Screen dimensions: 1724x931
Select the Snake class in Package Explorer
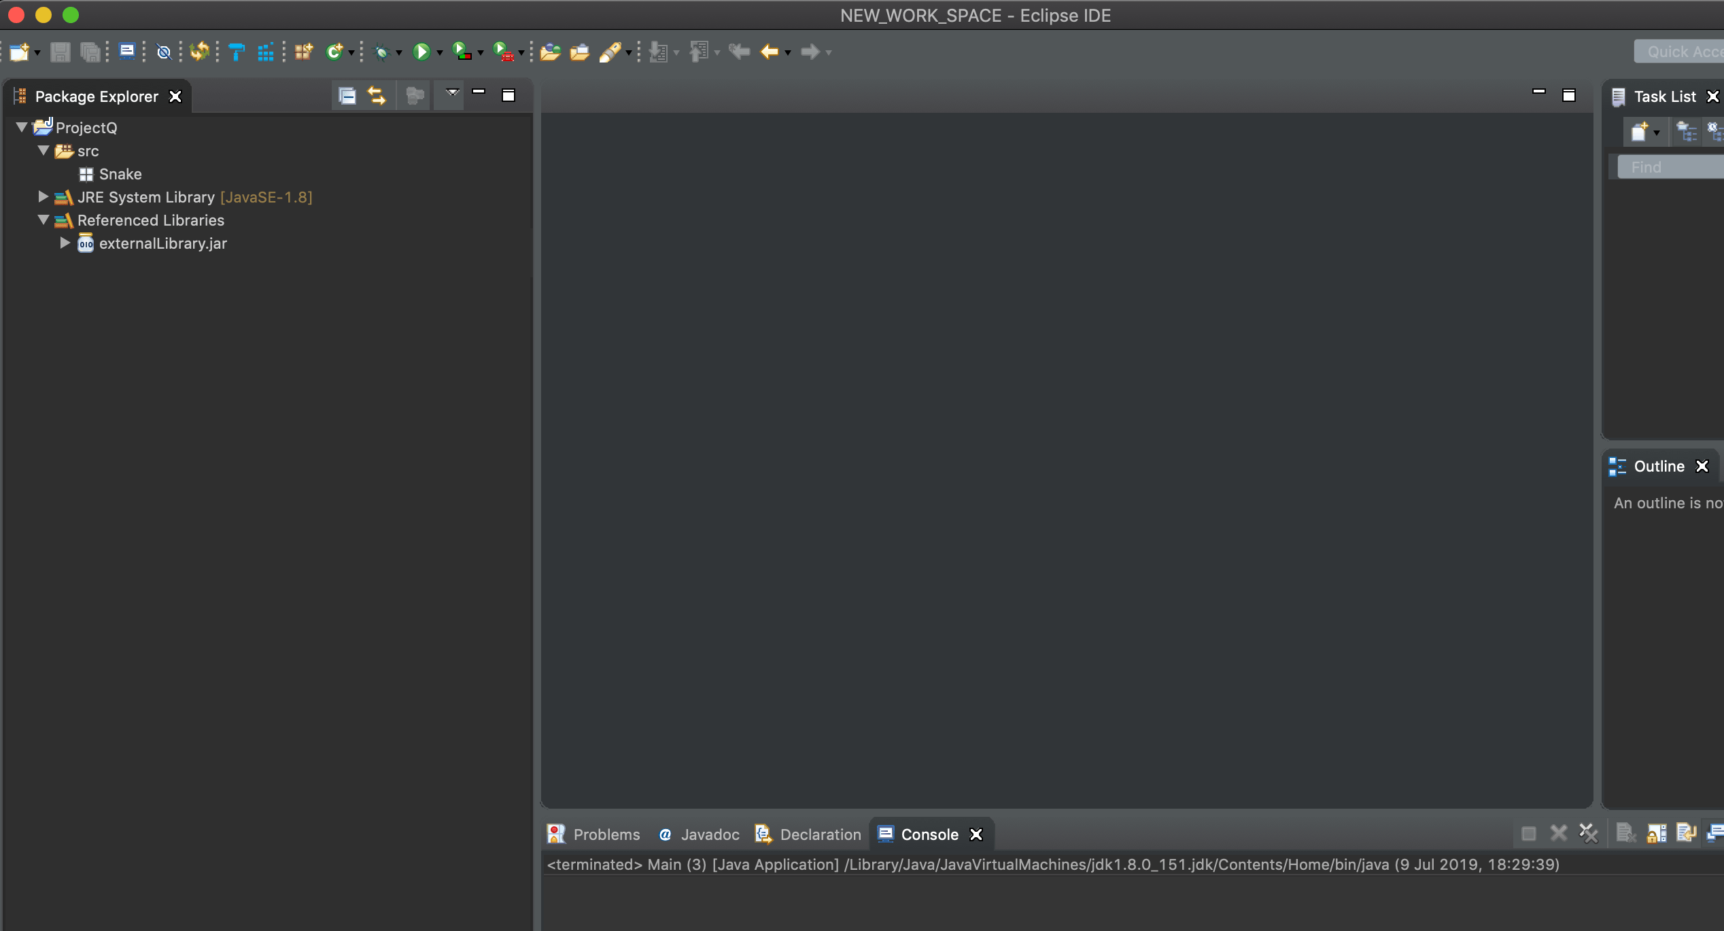(x=120, y=174)
